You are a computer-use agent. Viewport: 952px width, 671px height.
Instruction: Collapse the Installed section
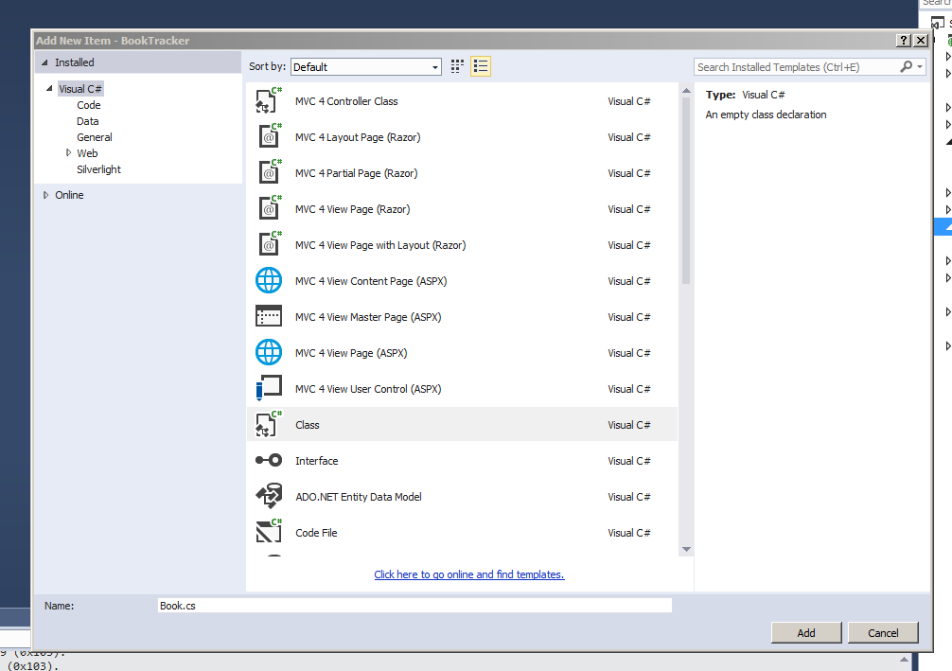click(x=44, y=62)
